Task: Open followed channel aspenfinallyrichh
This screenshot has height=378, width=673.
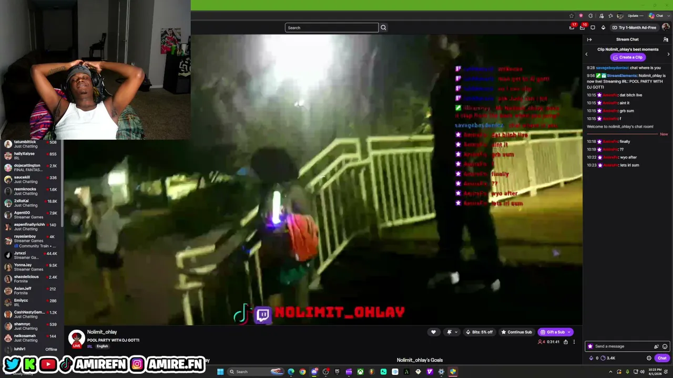Action: [32, 226]
